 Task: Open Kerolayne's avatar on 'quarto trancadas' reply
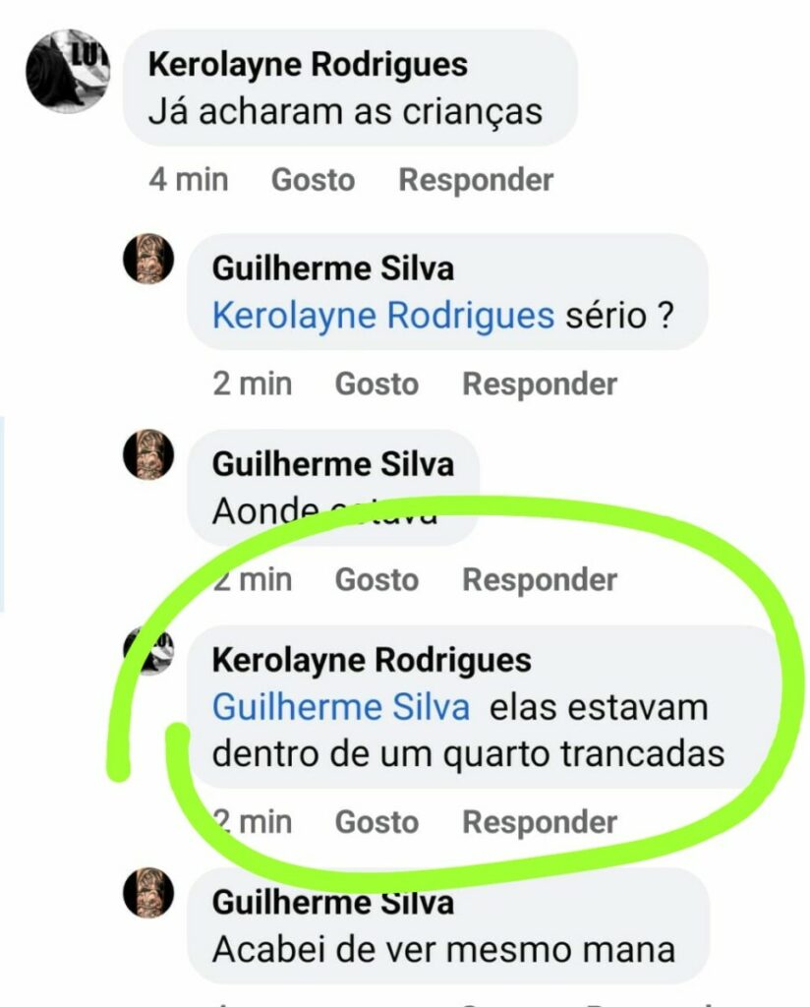tap(148, 651)
